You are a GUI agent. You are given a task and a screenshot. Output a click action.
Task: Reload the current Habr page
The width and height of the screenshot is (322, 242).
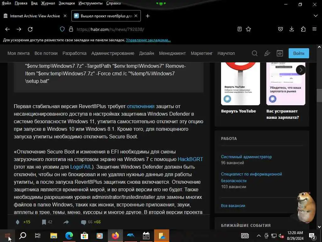30,29
